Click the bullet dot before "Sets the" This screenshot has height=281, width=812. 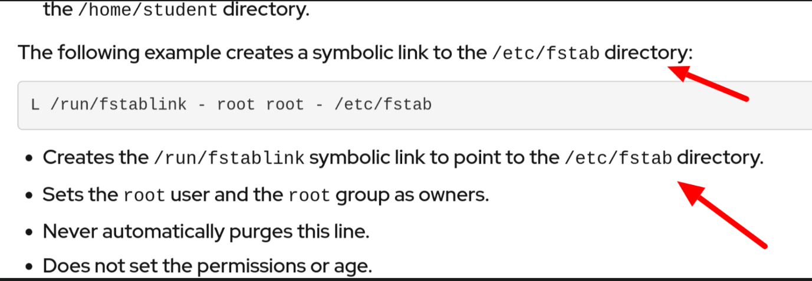tap(29, 196)
